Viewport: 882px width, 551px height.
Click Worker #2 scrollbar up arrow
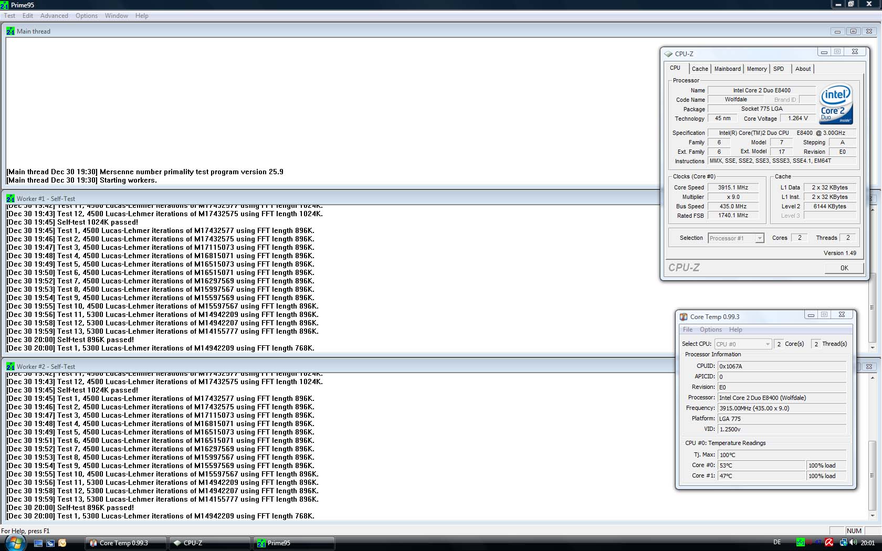(x=873, y=378)
